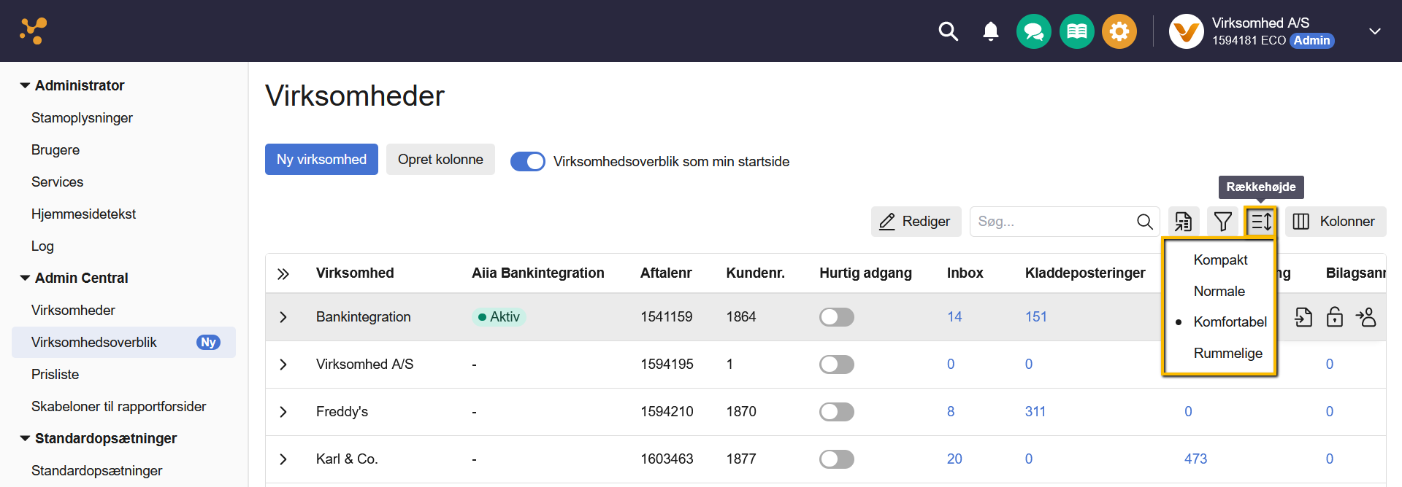
Task: Click the Opret kolonne button
Action: 440,160
